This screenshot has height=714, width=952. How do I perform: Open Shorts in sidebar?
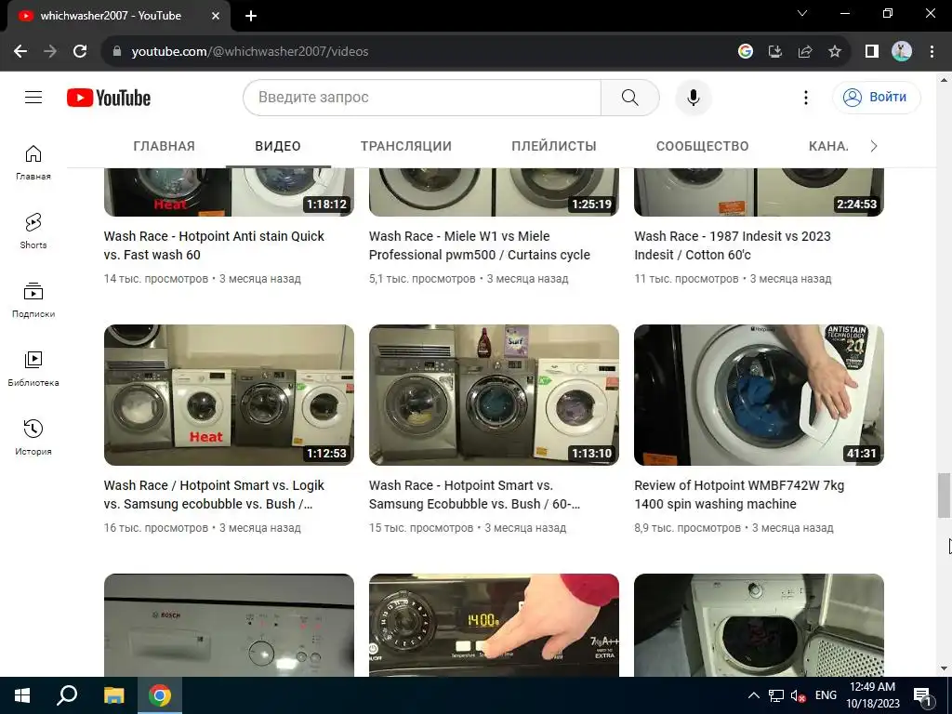pyautogui.click(x=33, y=231)
